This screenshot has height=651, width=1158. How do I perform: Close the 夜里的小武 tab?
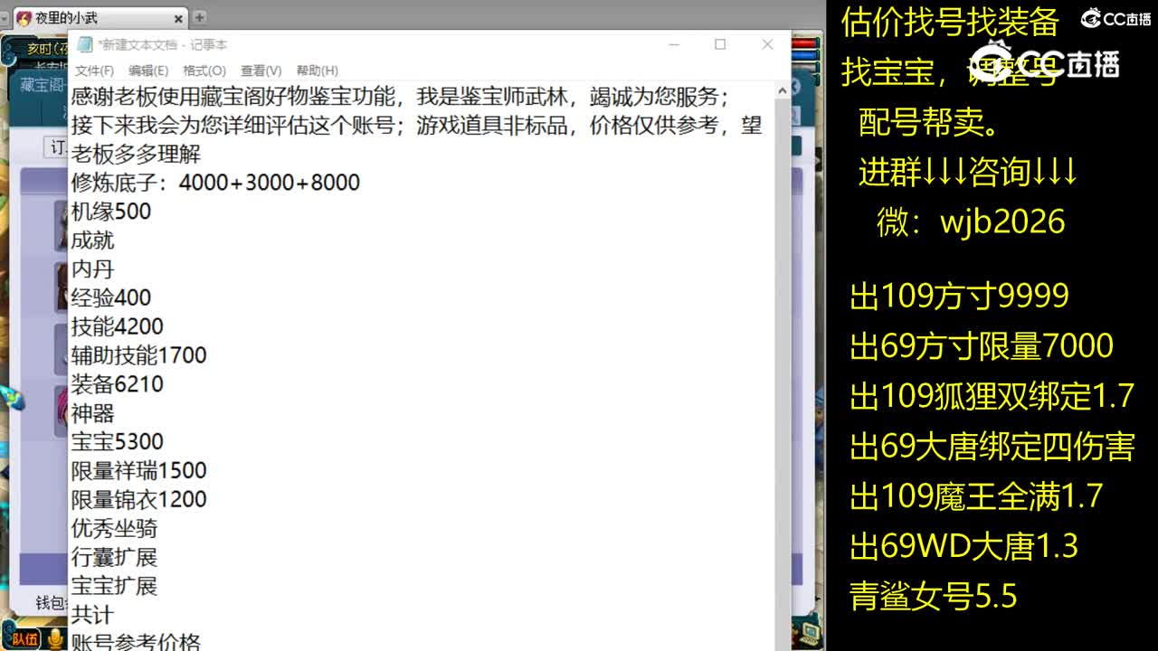click(x=178, y=18)
